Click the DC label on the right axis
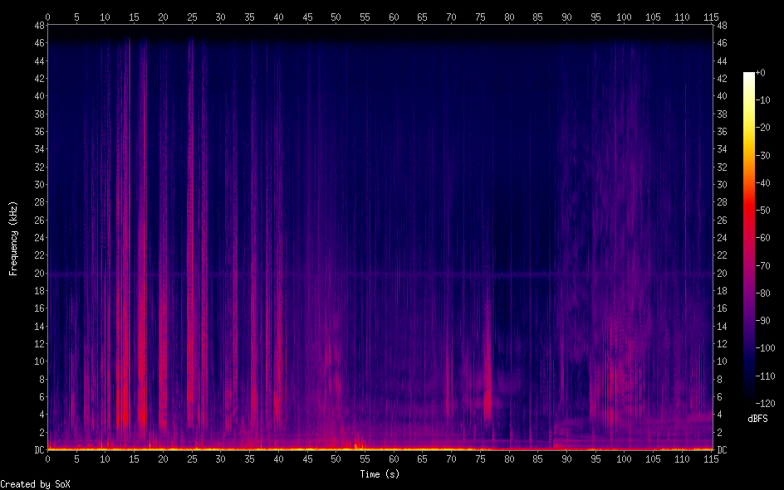This screenshot has width=784, height=490. tap(722, 450)
